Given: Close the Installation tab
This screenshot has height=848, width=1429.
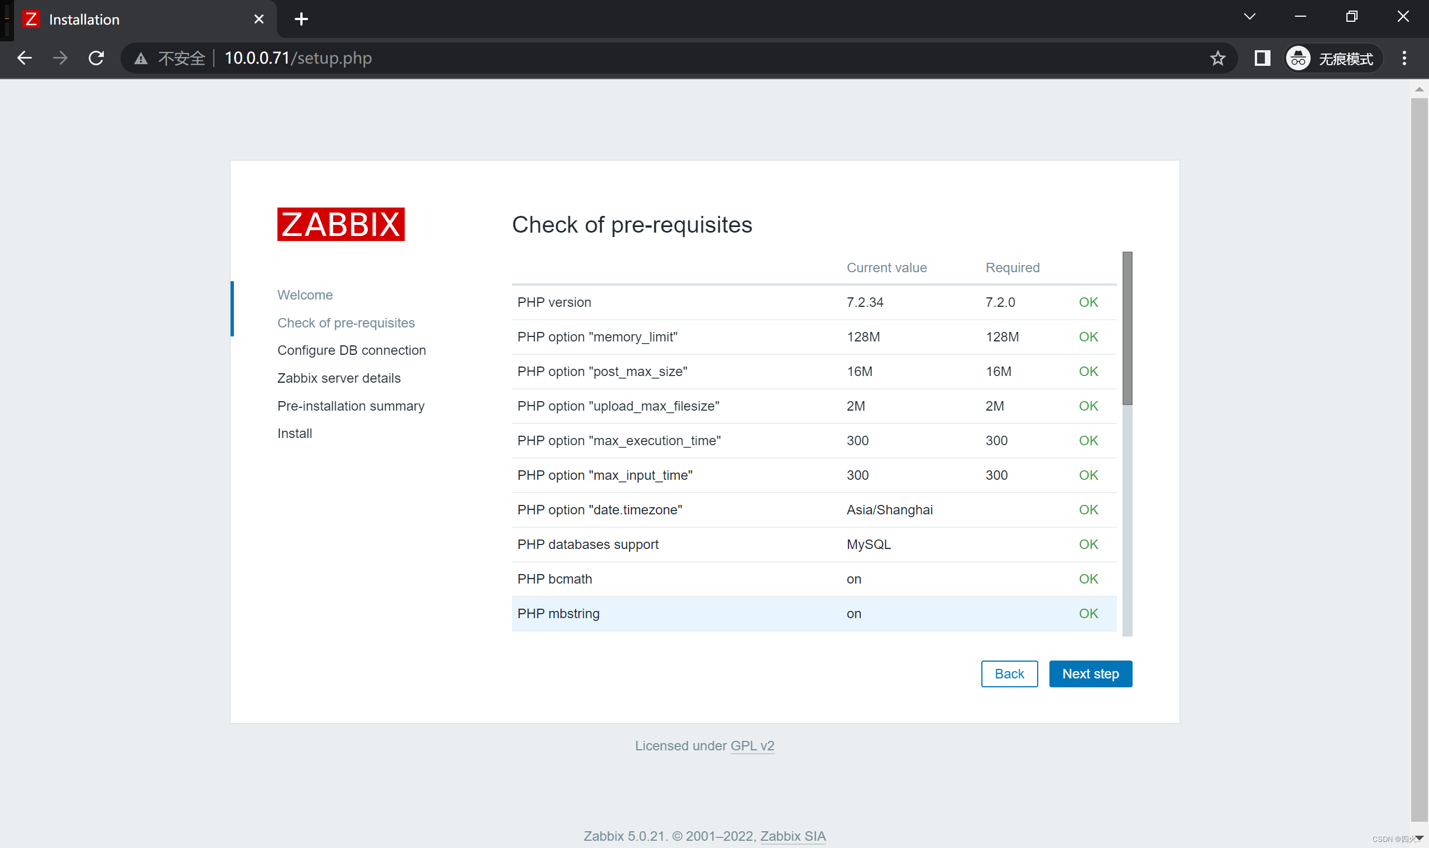Looking at the screenshot, I should point(259,20).
